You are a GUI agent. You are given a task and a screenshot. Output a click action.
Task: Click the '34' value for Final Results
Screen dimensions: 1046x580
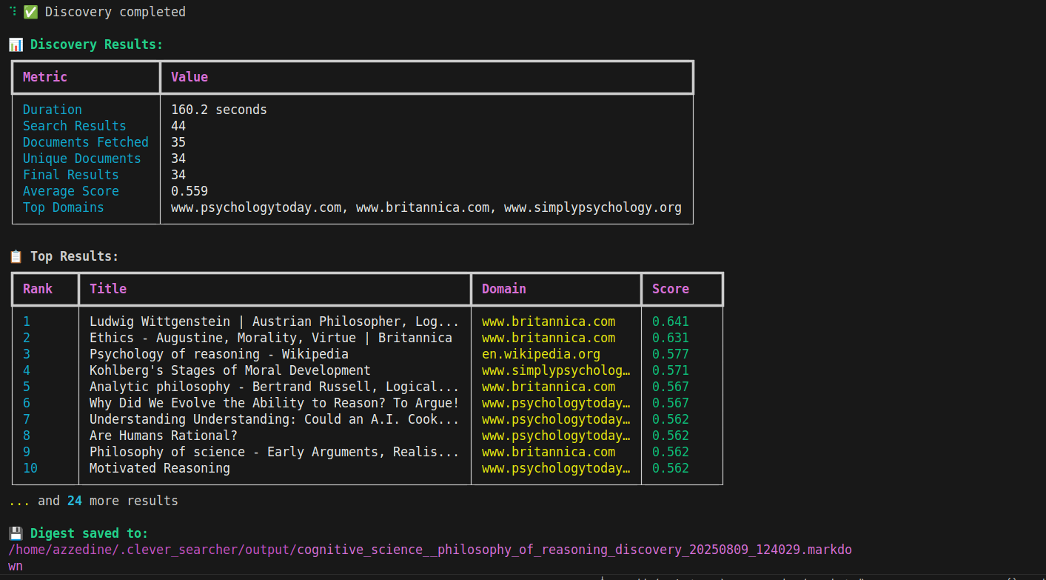[x=178, y=175]
